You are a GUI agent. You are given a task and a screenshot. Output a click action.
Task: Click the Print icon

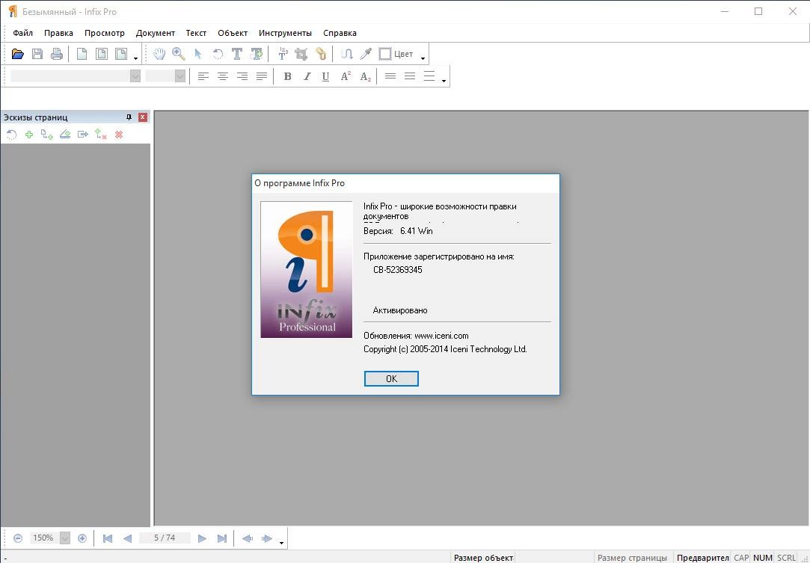pos(57,54)
